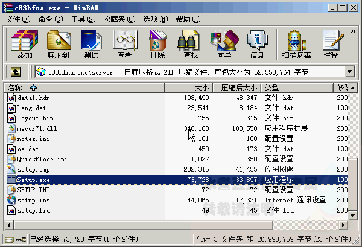Select the file name msvcr71.dll
This screenshot has height=247, width=362.
pyautogui.click(x=37, y=128)
